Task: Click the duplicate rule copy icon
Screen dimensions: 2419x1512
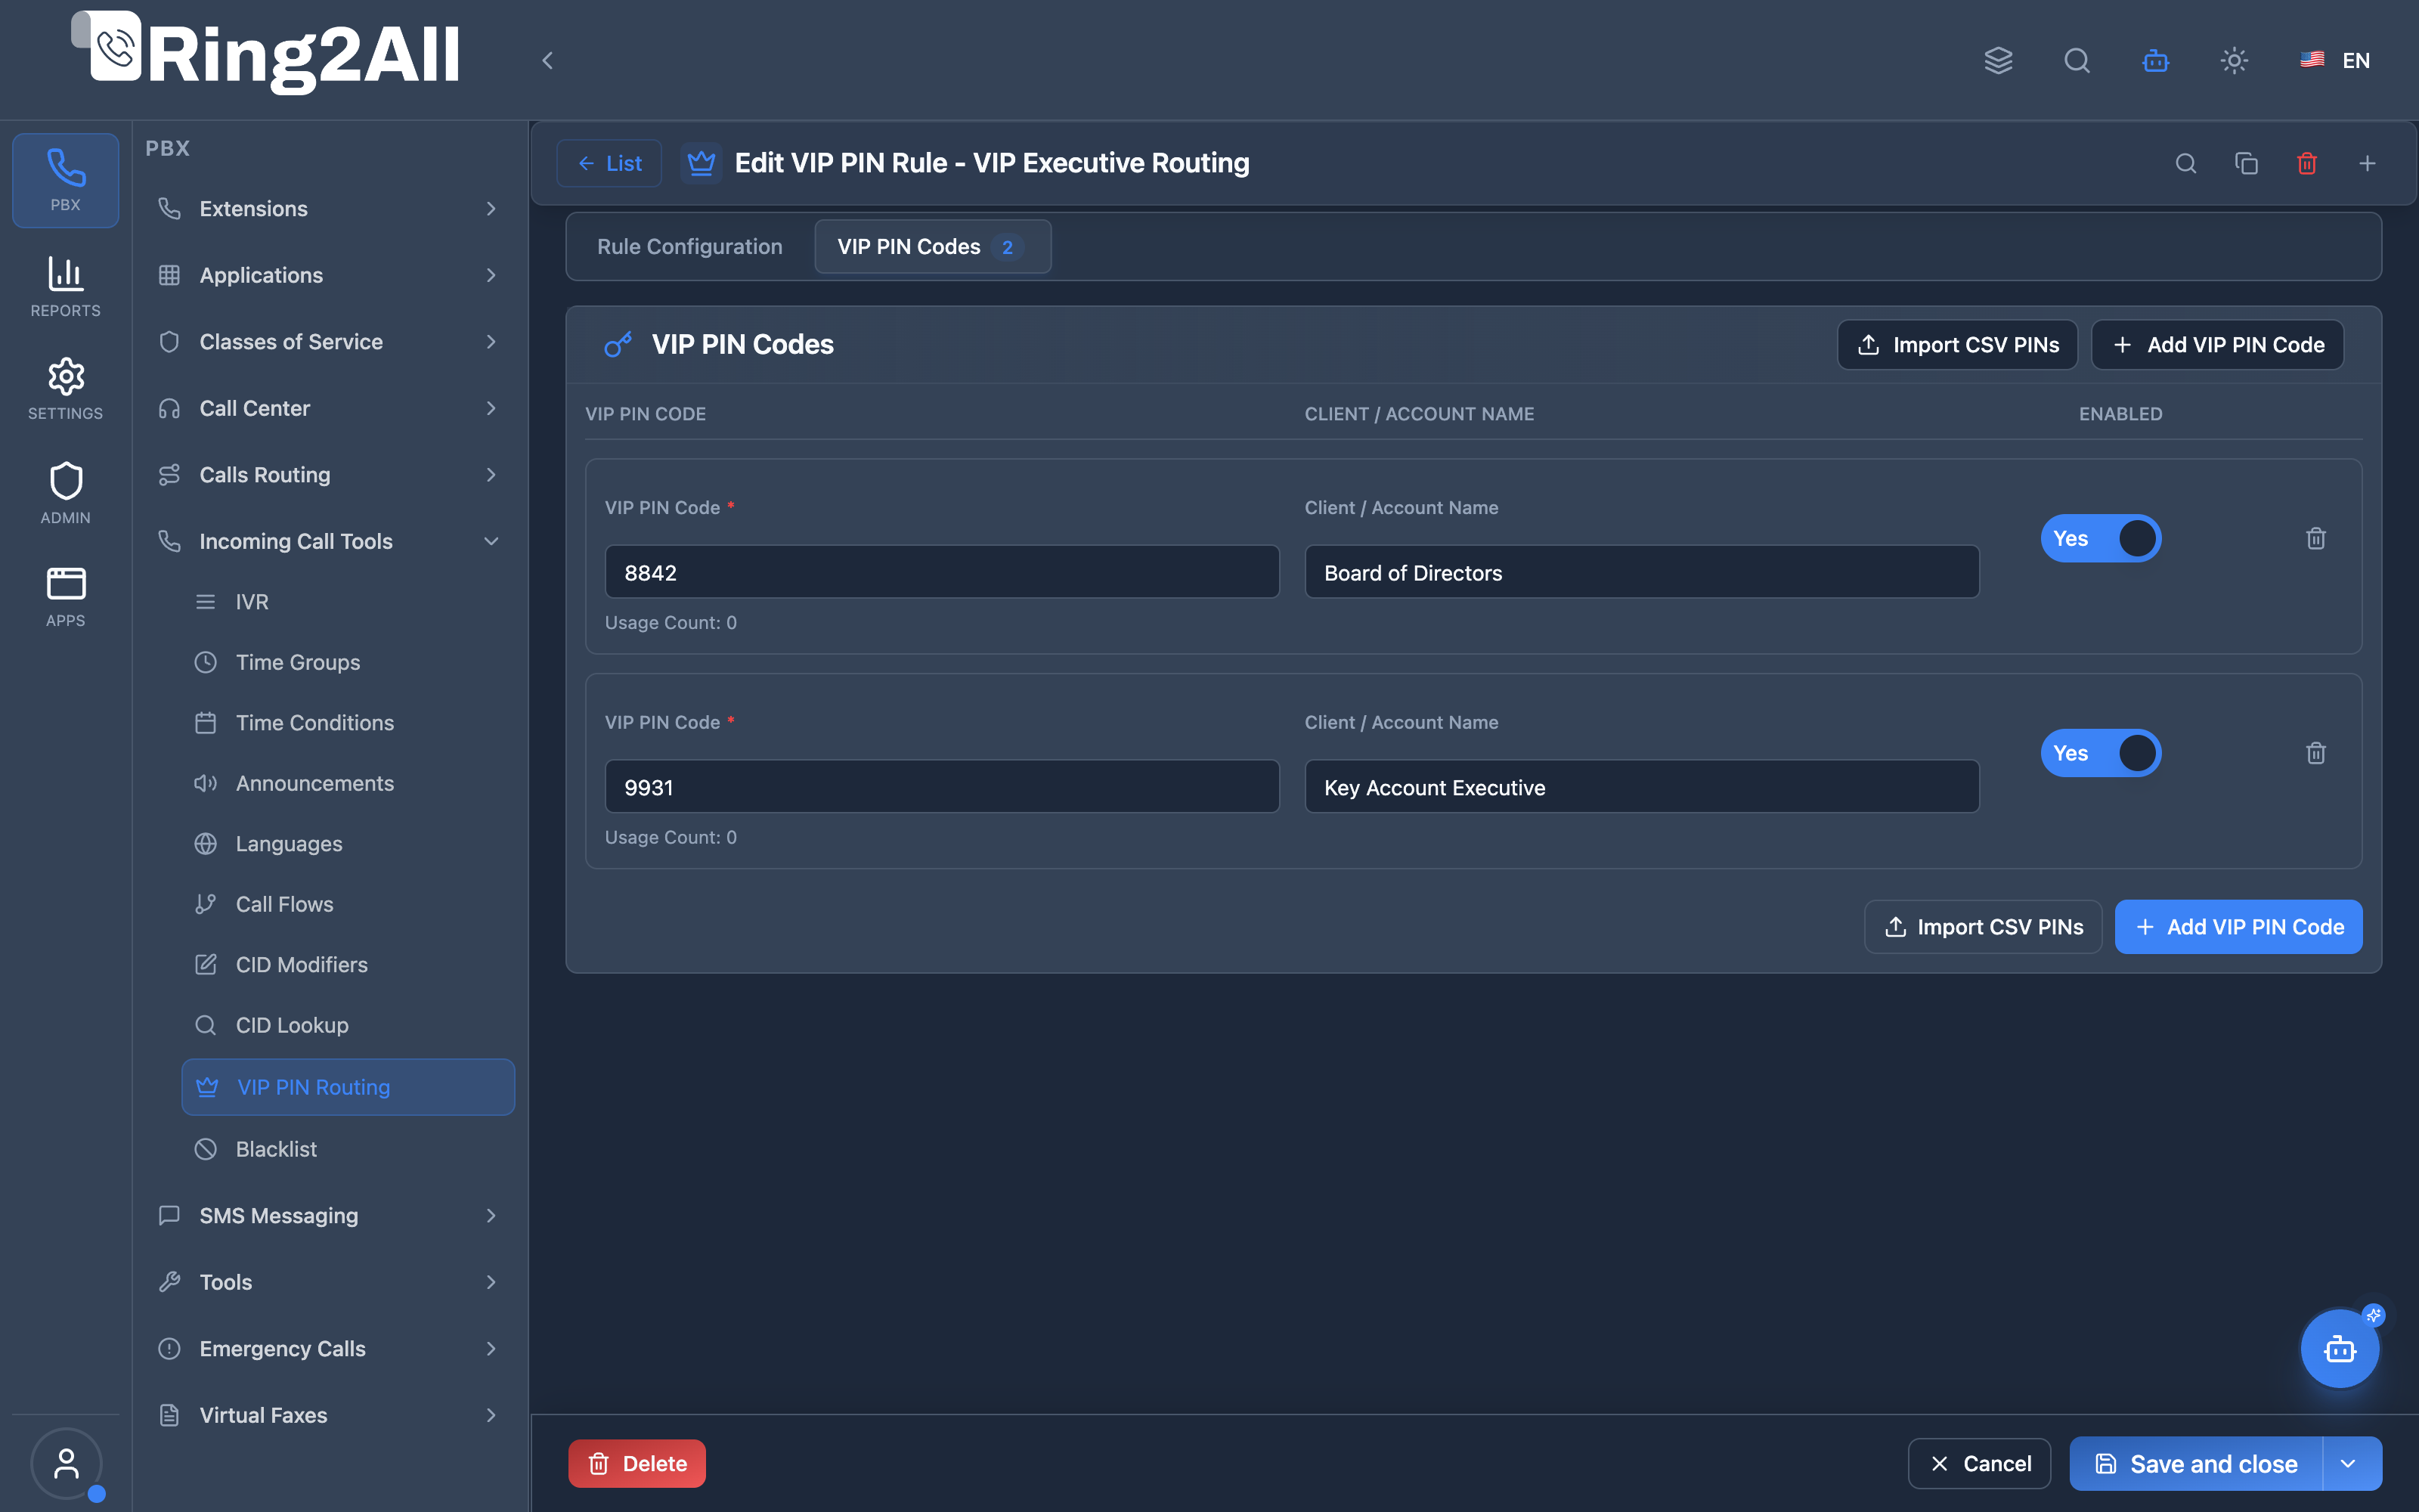Action: 2246,163
